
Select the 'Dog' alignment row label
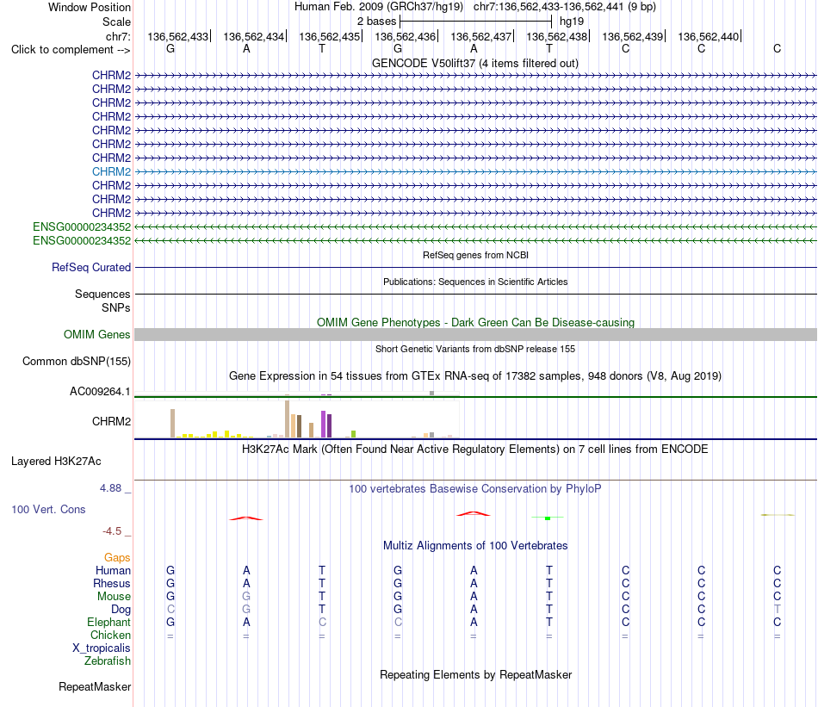[121, 610]
